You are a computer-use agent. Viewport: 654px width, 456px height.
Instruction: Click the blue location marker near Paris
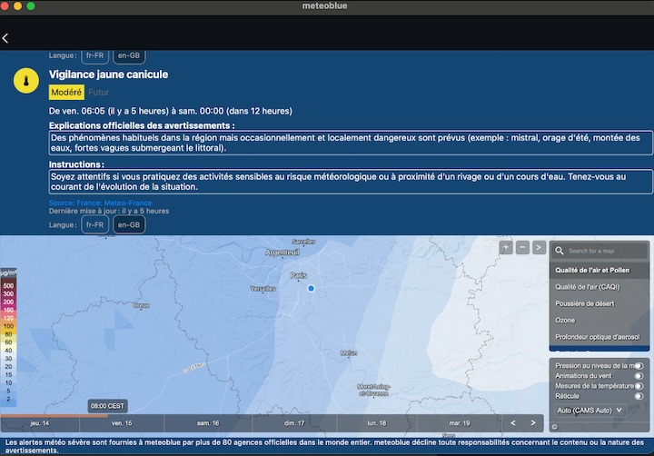coord(311,288)
